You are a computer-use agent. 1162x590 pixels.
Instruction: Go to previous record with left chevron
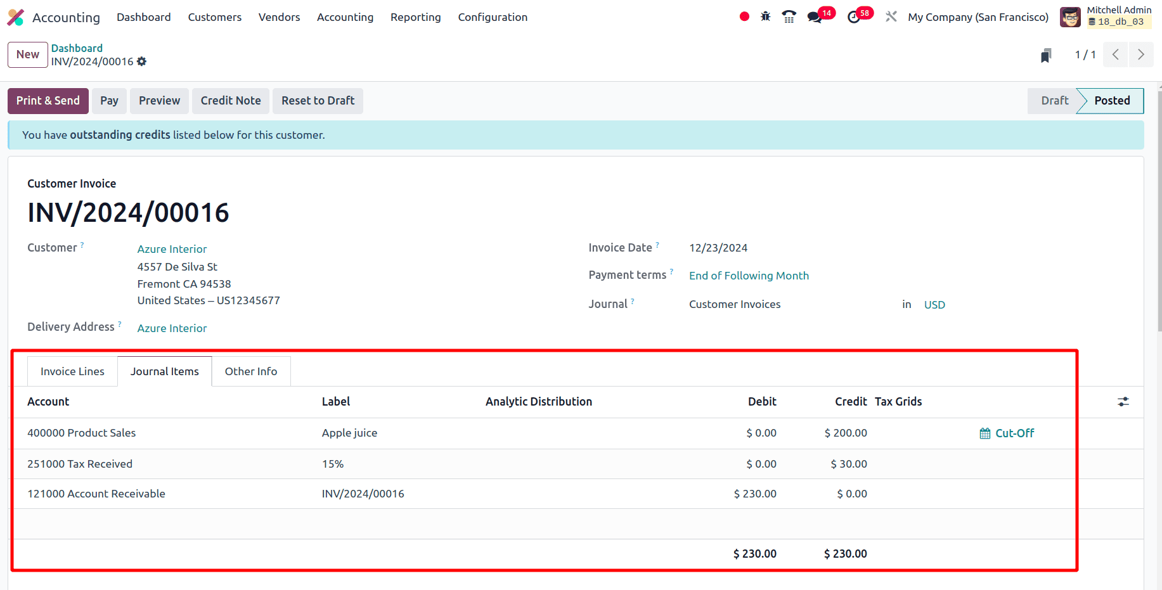1115,55
